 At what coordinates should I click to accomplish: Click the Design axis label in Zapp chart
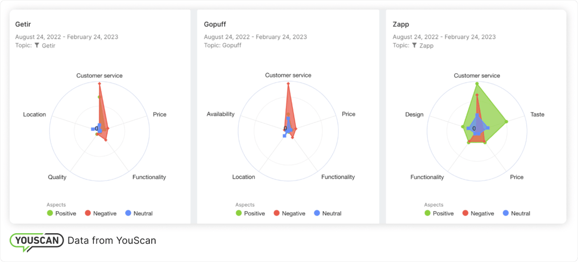tap(414, 114)
